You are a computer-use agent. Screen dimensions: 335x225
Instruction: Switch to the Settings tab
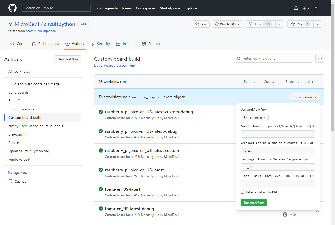[x=152, y=44]
